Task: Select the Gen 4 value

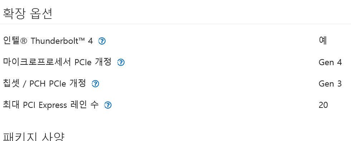Action: 330,62
